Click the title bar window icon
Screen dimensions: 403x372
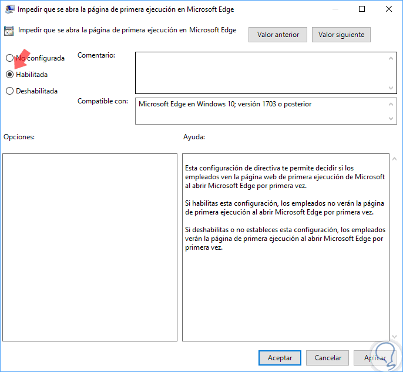[9, 9]
